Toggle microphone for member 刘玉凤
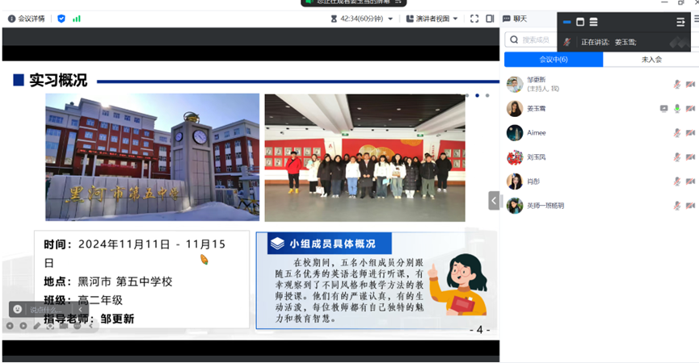Screen dimensions: 699x363 point(677,157)
